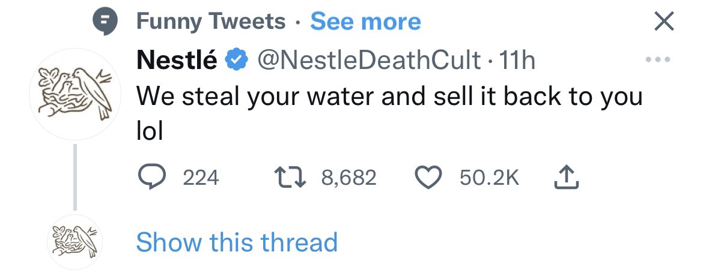Click the Funny Tweets topic bubble icon
703x273 pixels.
pyautogui.click(x=105, y=22)
